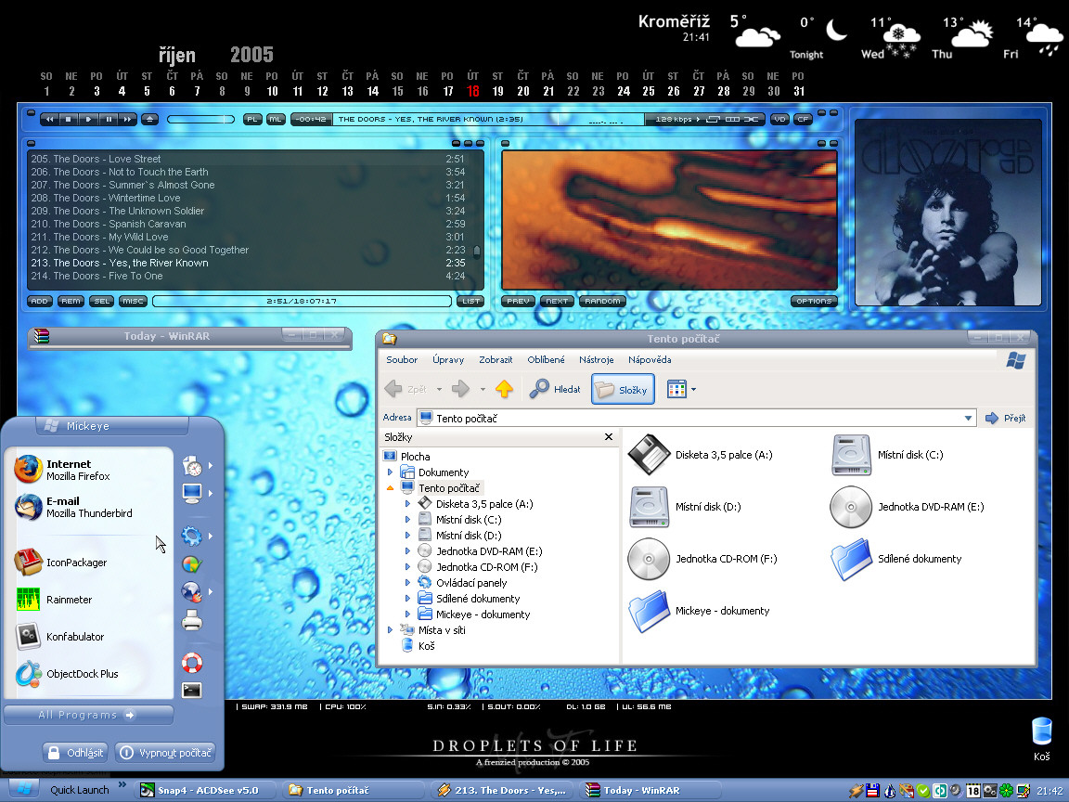This screenshot has width=1069, height=802.
Task: Open the back button history dropdown
Action: click(439, 390)
